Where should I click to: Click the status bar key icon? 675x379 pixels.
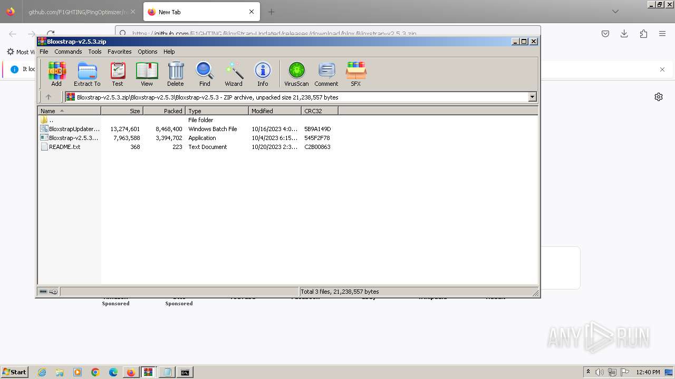(53, 292)
